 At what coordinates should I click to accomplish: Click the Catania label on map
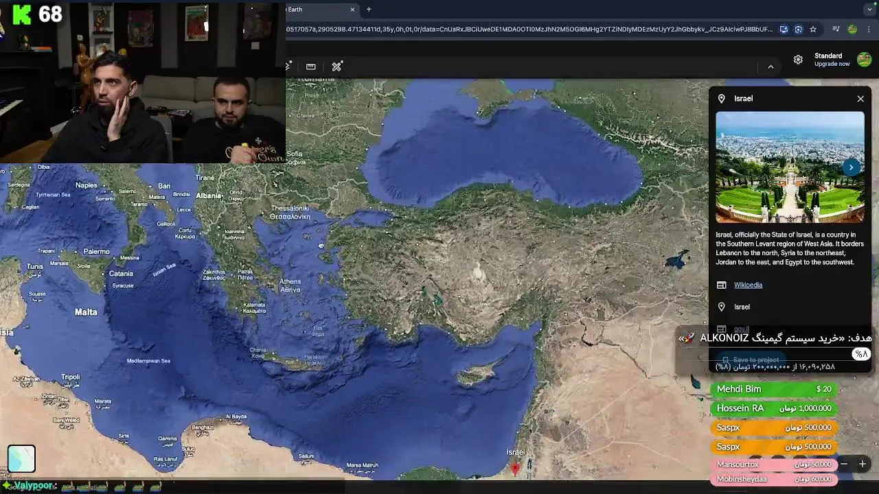click(x=121, y=274)
